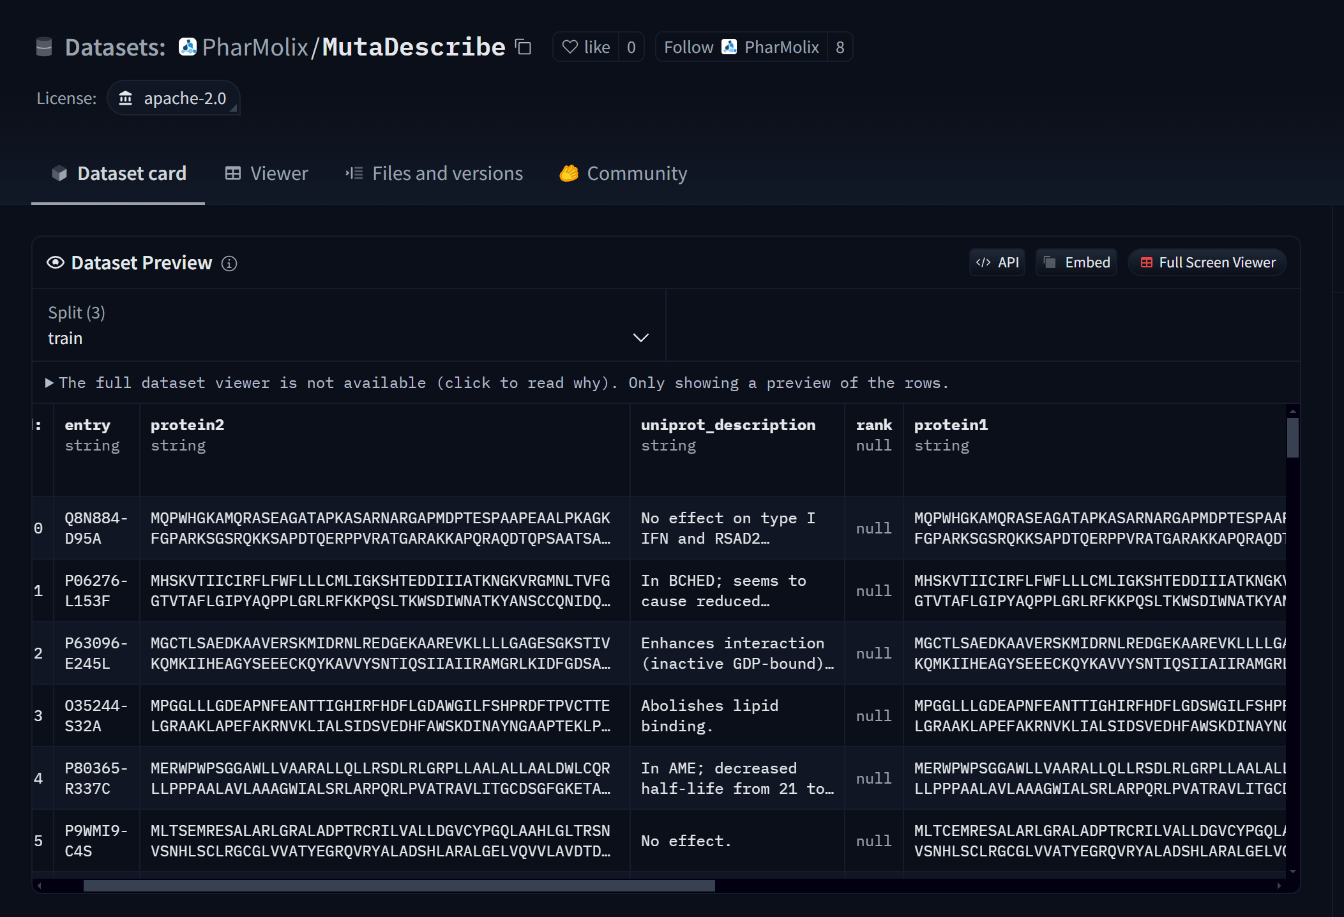Select entry cell Q8N884-D95A
Image resolution: width=1344 pixels, height=917 pixels.
[96, 528]
